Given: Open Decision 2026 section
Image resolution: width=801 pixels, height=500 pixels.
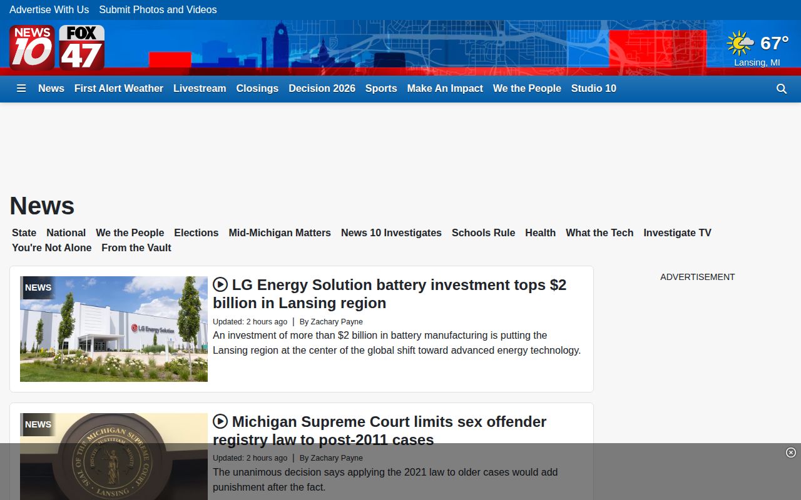Looking at the screenshot, I should (x=322, y=88).
